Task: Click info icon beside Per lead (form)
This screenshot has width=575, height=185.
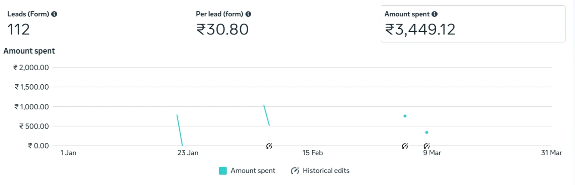Action: tap(248, 14)
